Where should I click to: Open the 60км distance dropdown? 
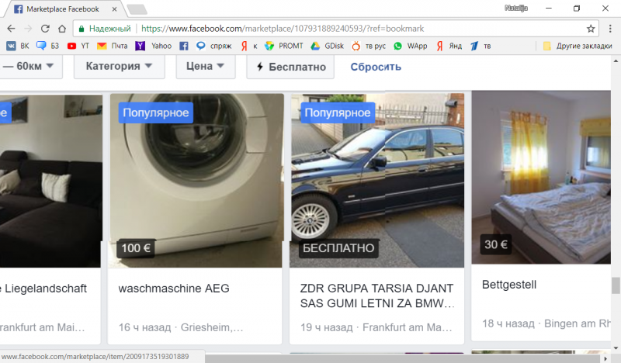coord(29,67)
